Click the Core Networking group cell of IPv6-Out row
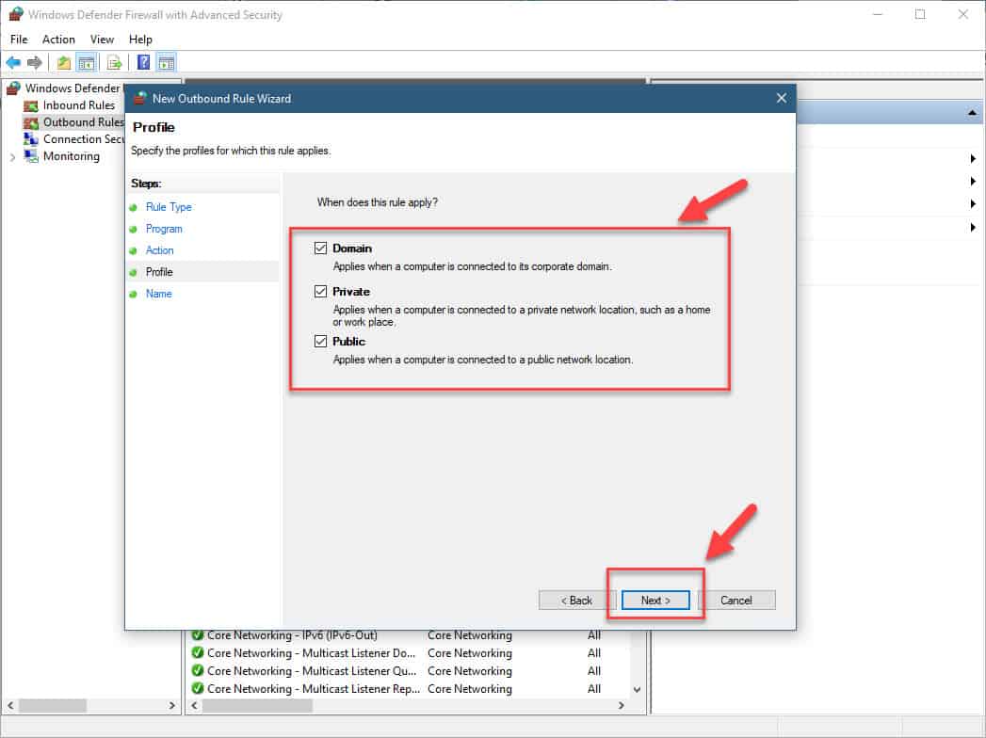The height and width of the screenshot is (738, 986). pyautogui.click(x=470, y=634)
